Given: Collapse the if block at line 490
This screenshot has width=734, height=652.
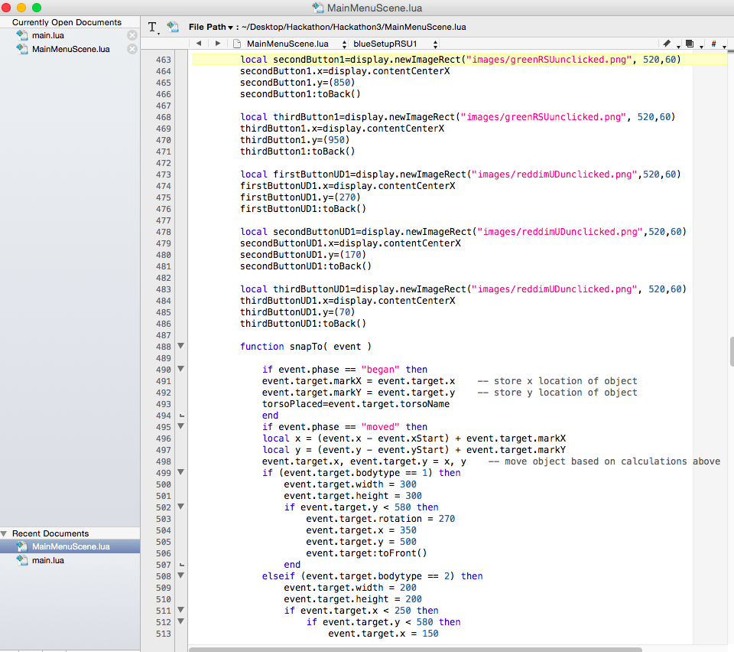Looking at the screenshot, I should pos(181,370).
